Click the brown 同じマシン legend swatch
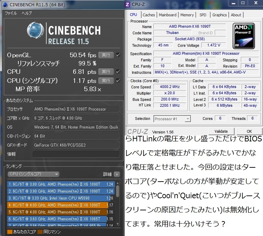The width and height of the screenshot is (263, 236). coord(40,232)
